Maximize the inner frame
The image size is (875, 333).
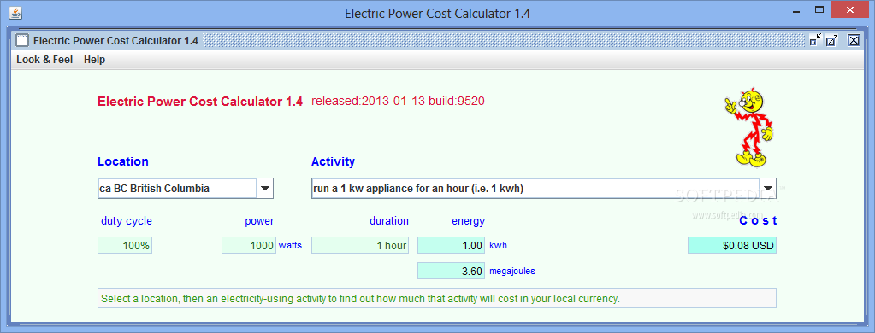832,39
